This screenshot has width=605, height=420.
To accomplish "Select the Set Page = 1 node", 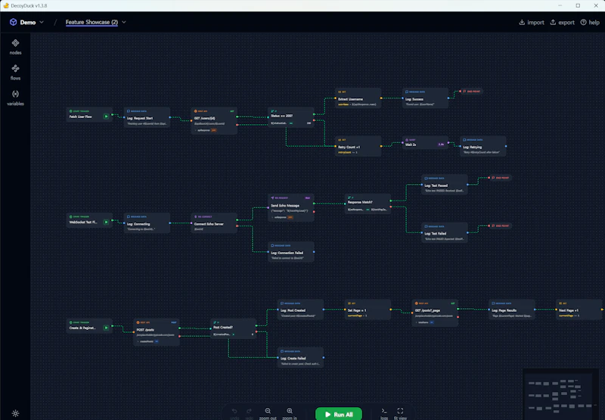I will coord(368,310).
